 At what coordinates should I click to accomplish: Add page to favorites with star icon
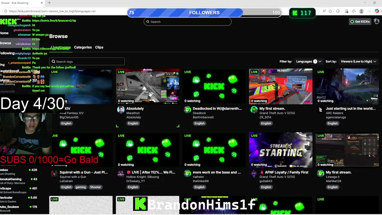(x=330, y=11)
